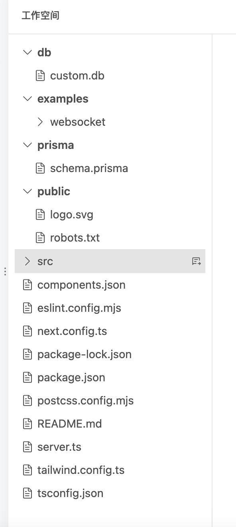
Task: Select tailwind.config.ts in the file tree
Action: [81, 470]
